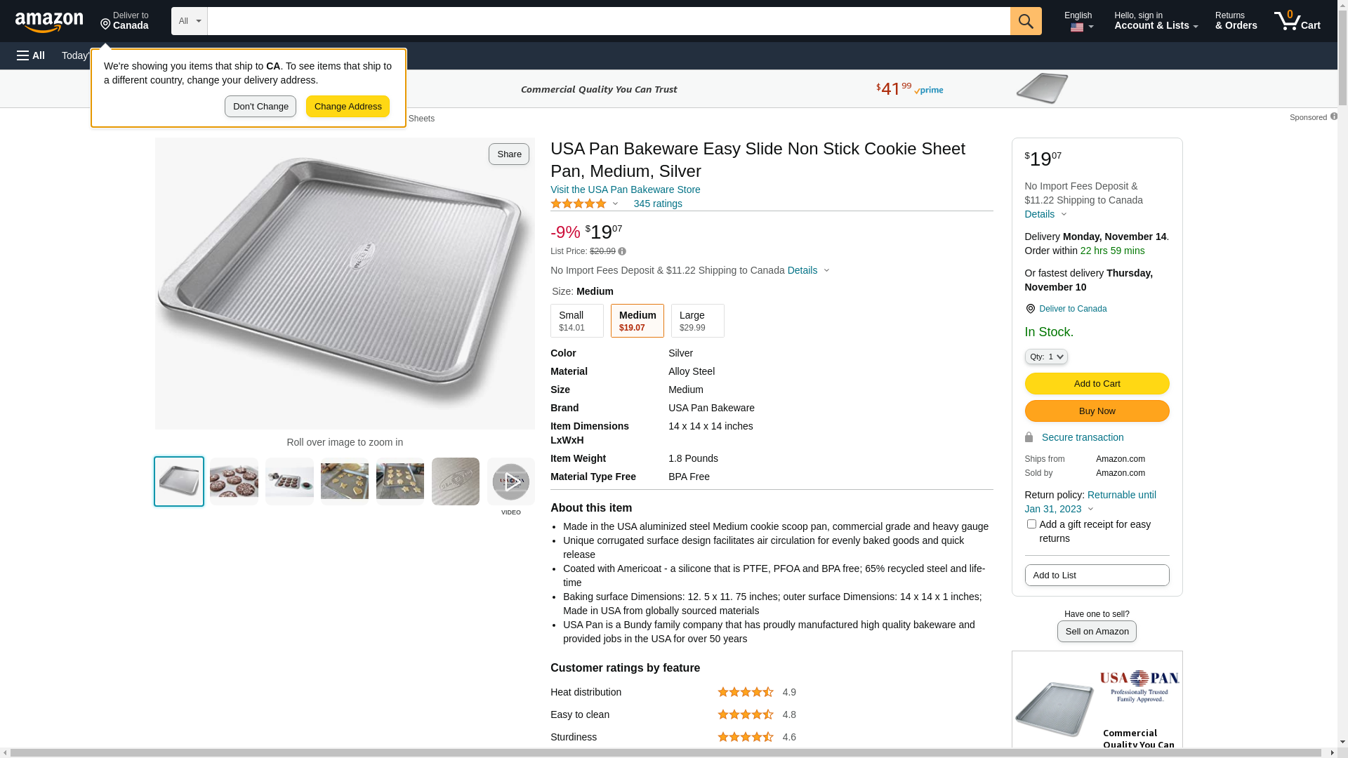
Task: Check the gift receipt checkbox
Action: coord(1031,524)
